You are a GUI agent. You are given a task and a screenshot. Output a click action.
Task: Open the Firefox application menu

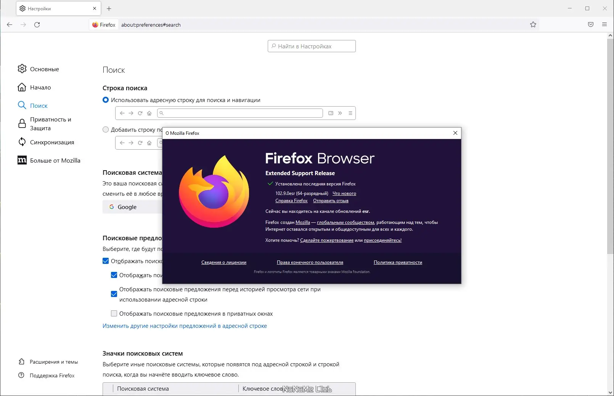[604, 25]
